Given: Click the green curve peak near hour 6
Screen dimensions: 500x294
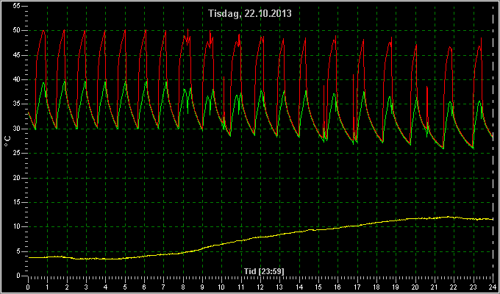Looking at the screenshot, I should [x=146, y=82].
